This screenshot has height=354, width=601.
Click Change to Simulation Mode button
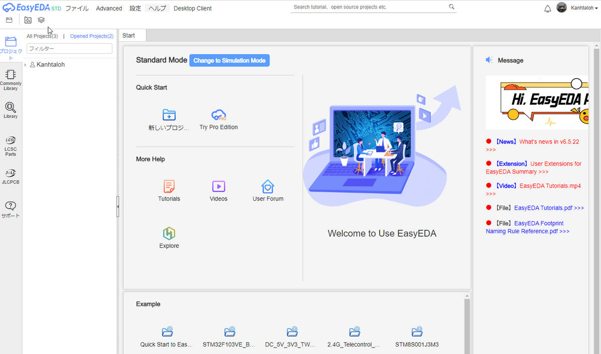coord(229,60)
